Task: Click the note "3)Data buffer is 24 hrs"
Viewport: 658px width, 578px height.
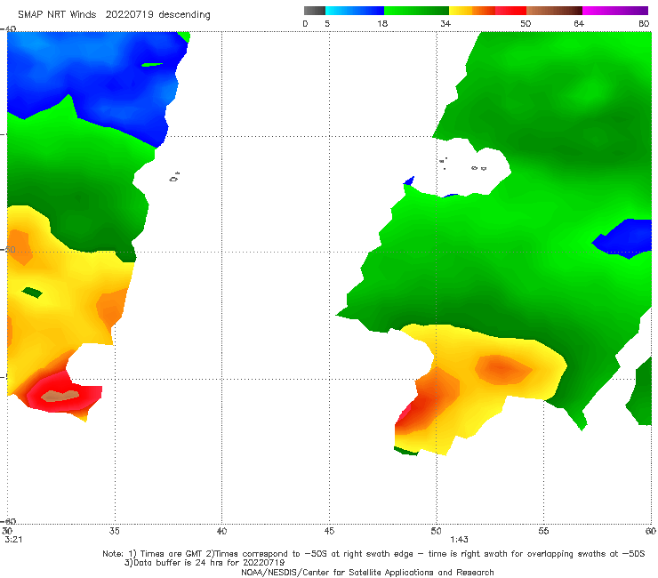Action: [x=205, y=563]
